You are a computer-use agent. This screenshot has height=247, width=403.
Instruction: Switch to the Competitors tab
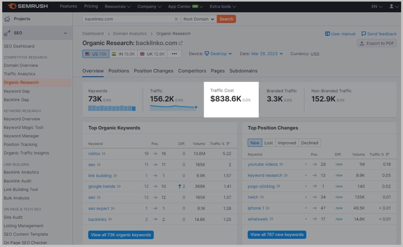coord(192,71)
